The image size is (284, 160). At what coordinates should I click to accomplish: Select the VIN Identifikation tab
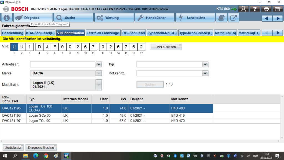click(x=70, y=33)
